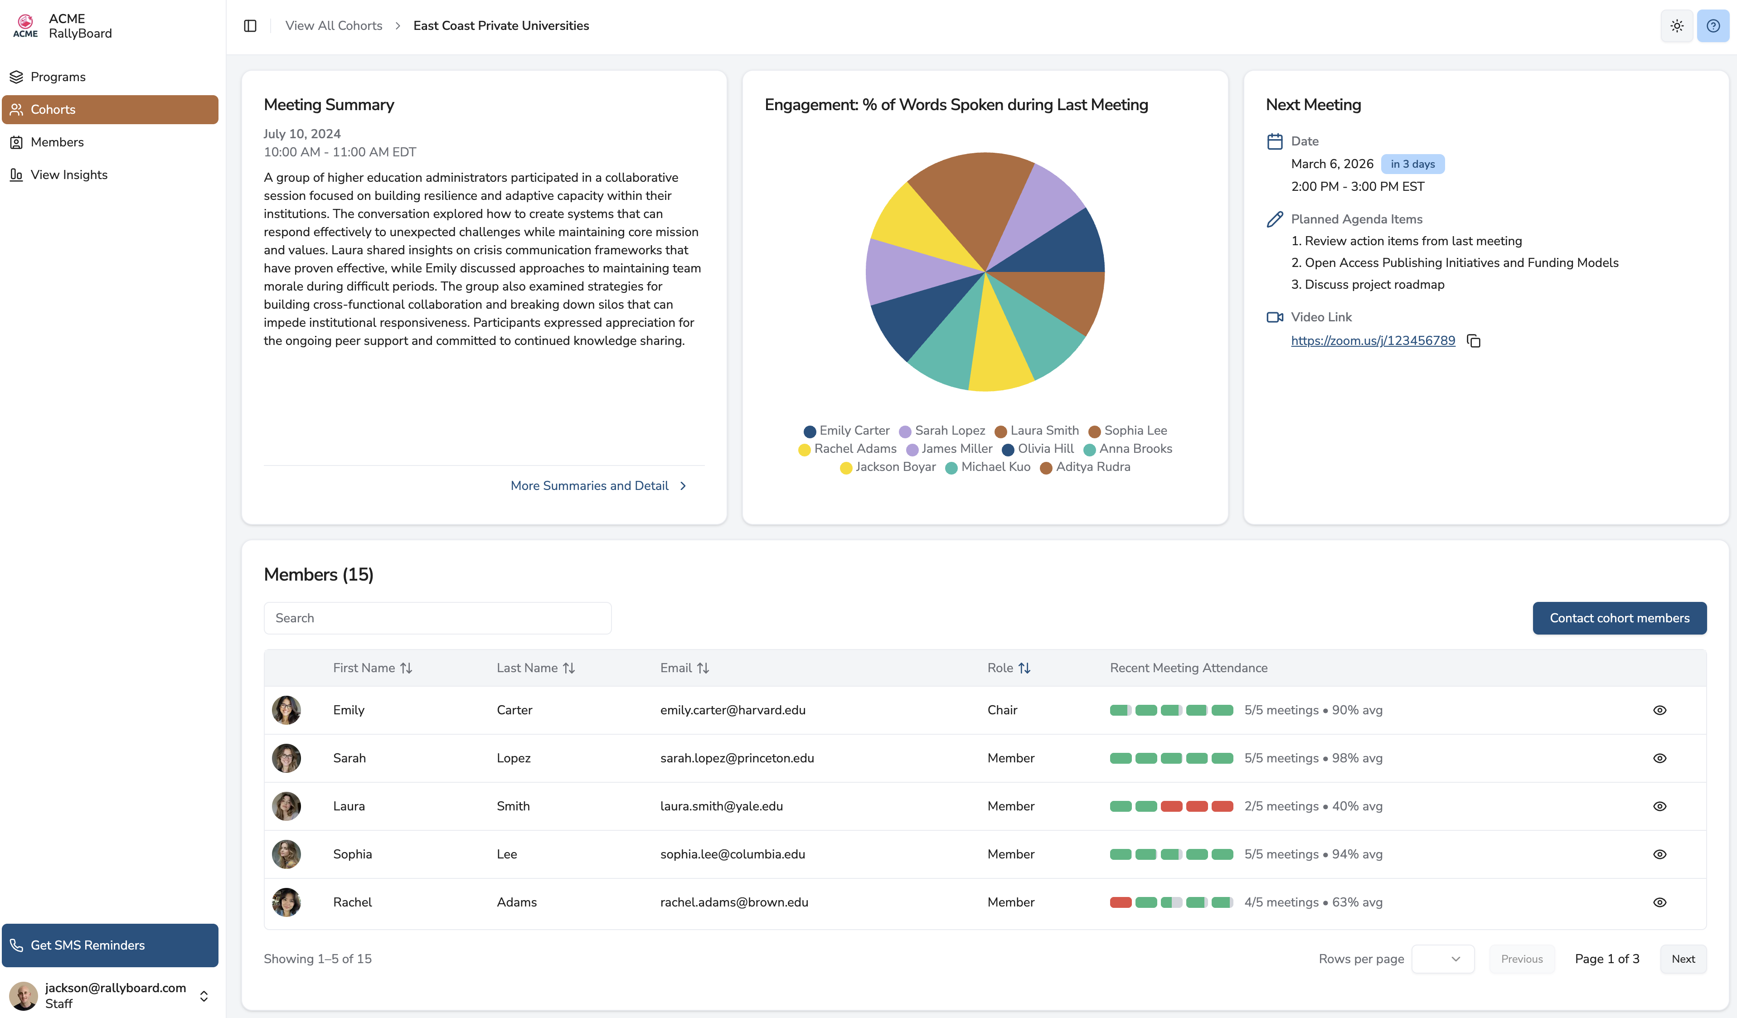1737x1018 pixels.
Task: Copy the Zoom video link
Action: coord(1474,341)
